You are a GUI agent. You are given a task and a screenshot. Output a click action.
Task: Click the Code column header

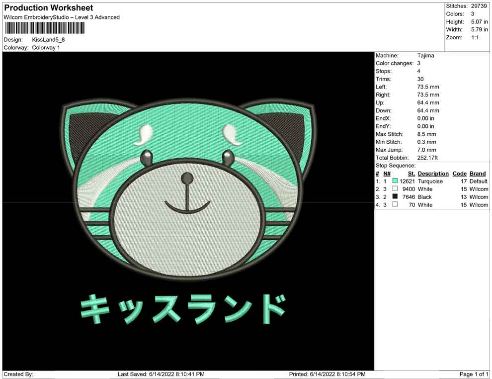460,174
